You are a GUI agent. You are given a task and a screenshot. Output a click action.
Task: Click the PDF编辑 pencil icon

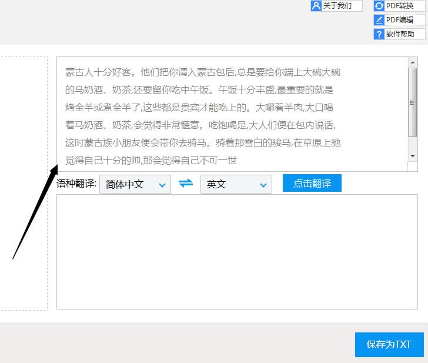(x=379, y=20)
